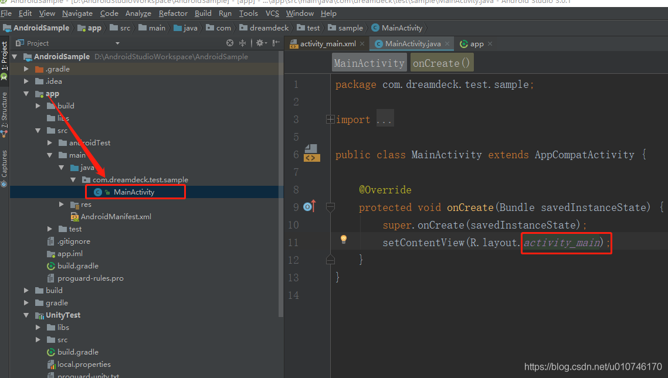Click the scroll-from-source target icon
Viewport: 668px width, 378px height.
click(x=230, y=43)
